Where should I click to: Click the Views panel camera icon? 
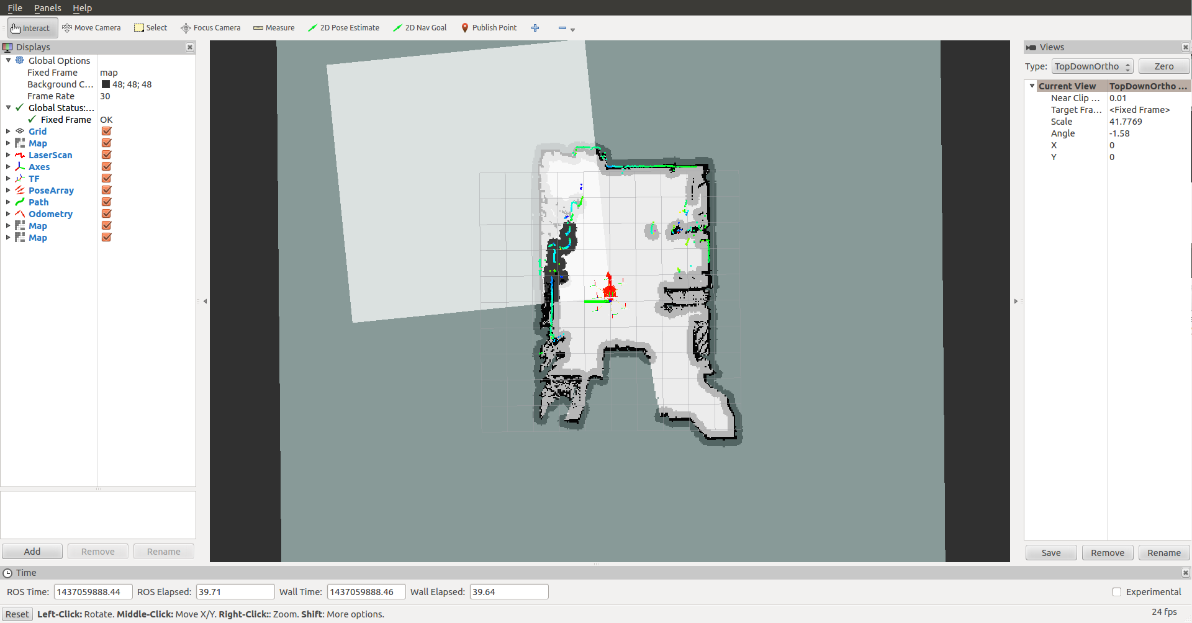coord(1031,47)
